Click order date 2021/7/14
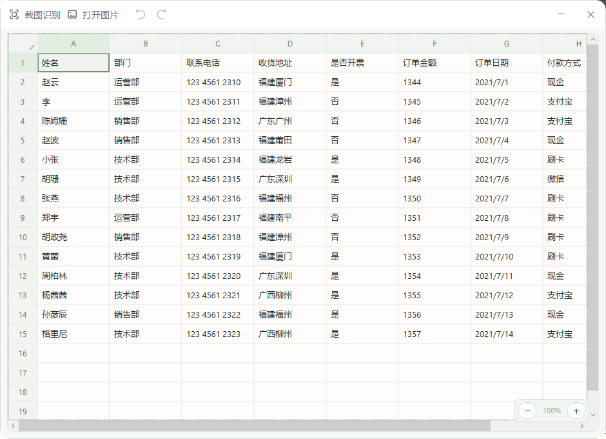 point(507,334)
